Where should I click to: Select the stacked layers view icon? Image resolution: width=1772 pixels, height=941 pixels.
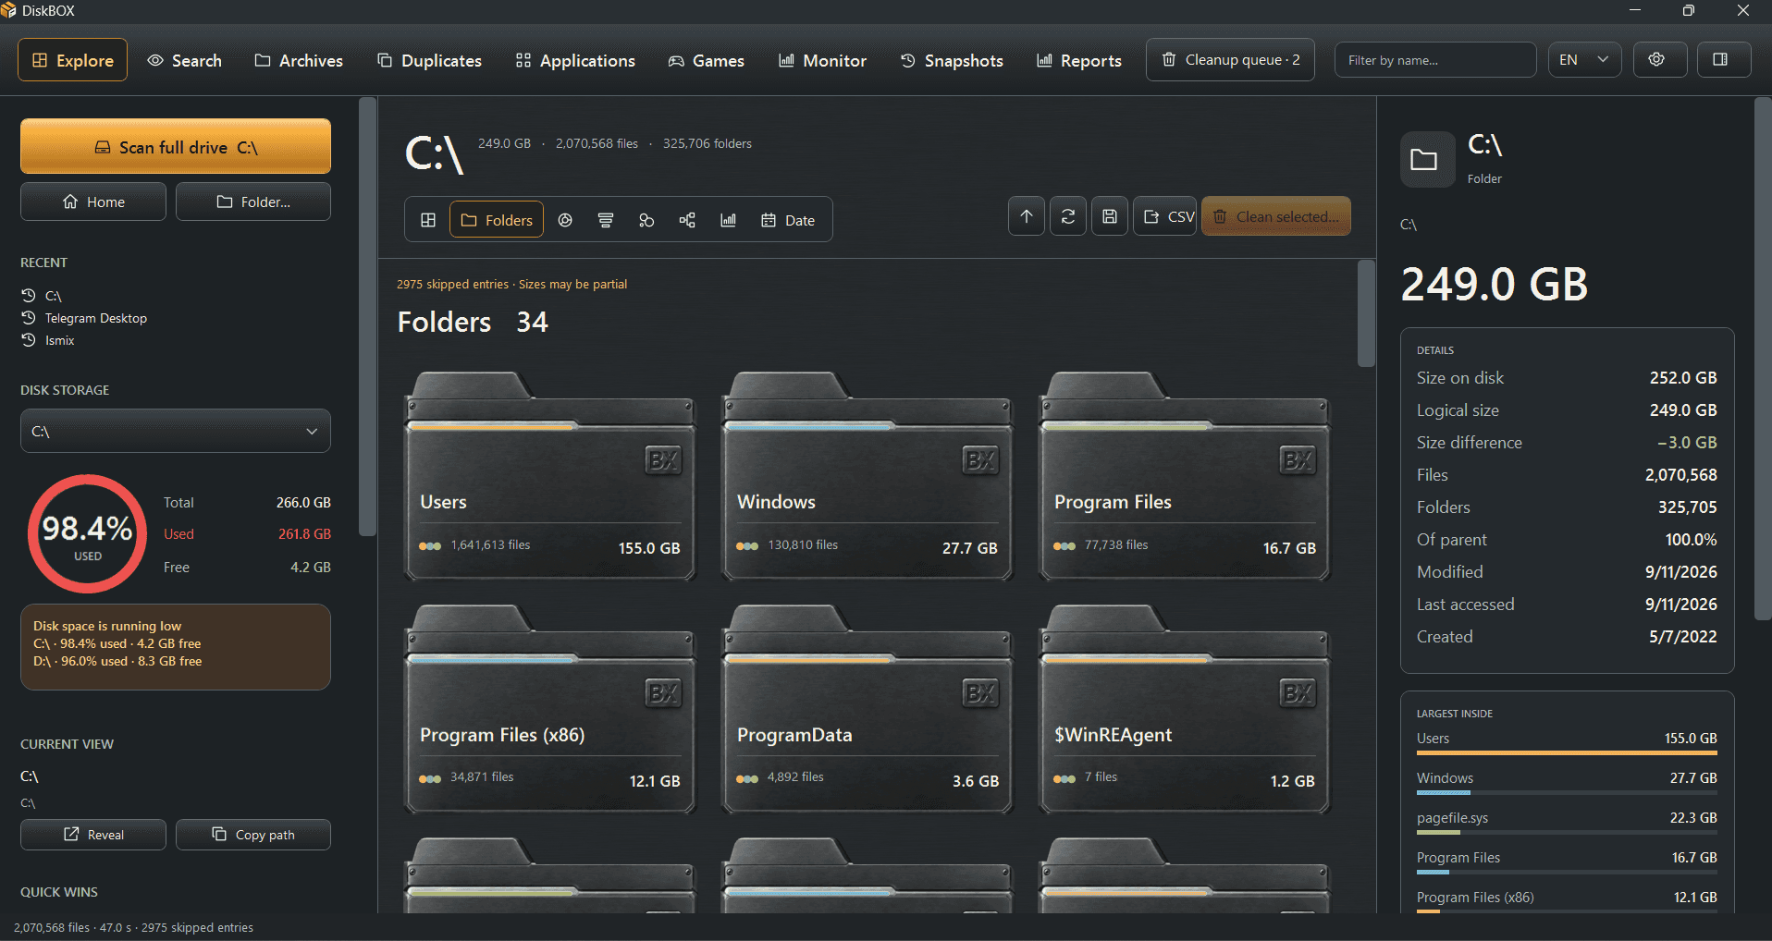[606, 220]
